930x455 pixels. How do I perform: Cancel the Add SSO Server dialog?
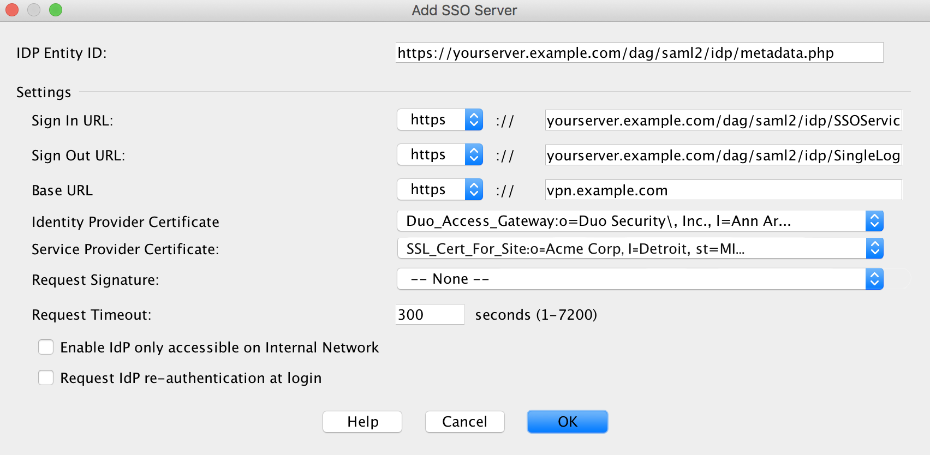pyautogui.click(x=464, y=421)
